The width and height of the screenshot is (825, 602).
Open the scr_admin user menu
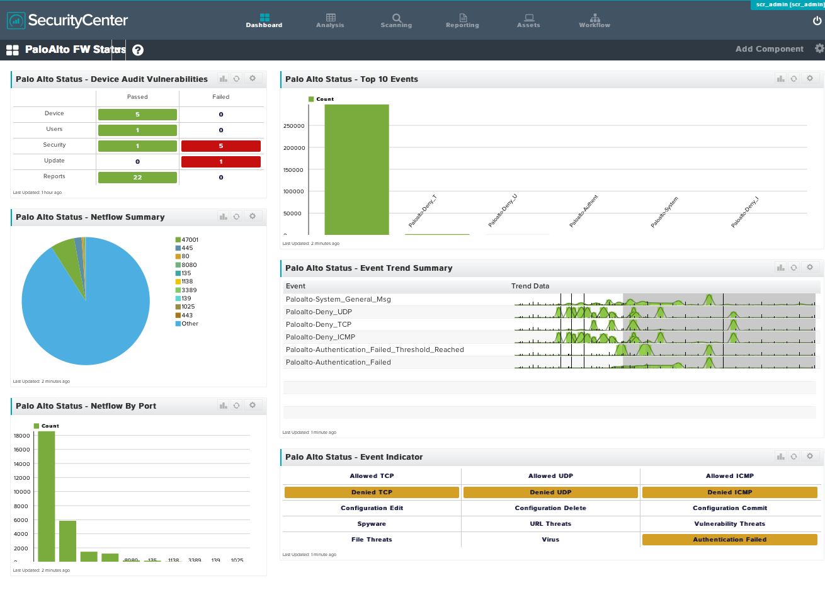click(789, 4)
